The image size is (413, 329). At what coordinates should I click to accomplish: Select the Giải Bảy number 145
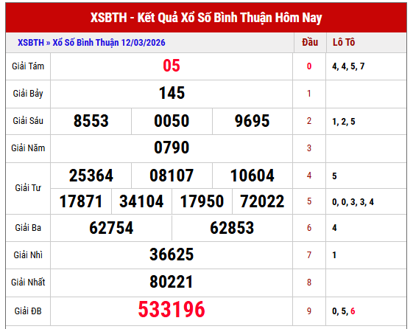pyautogui.click(x=172, y=93)
